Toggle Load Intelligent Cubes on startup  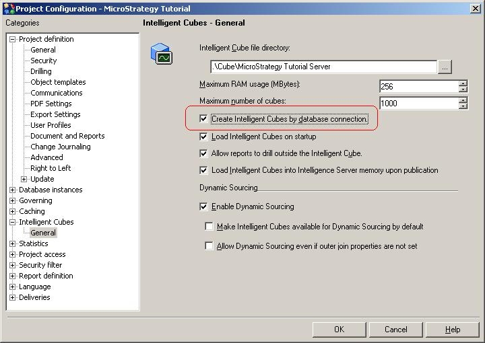tap(203, 137)
